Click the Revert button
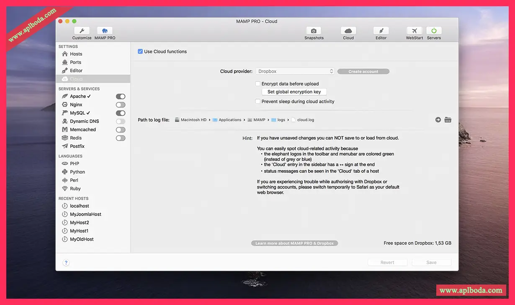 (x=387, y=262)
